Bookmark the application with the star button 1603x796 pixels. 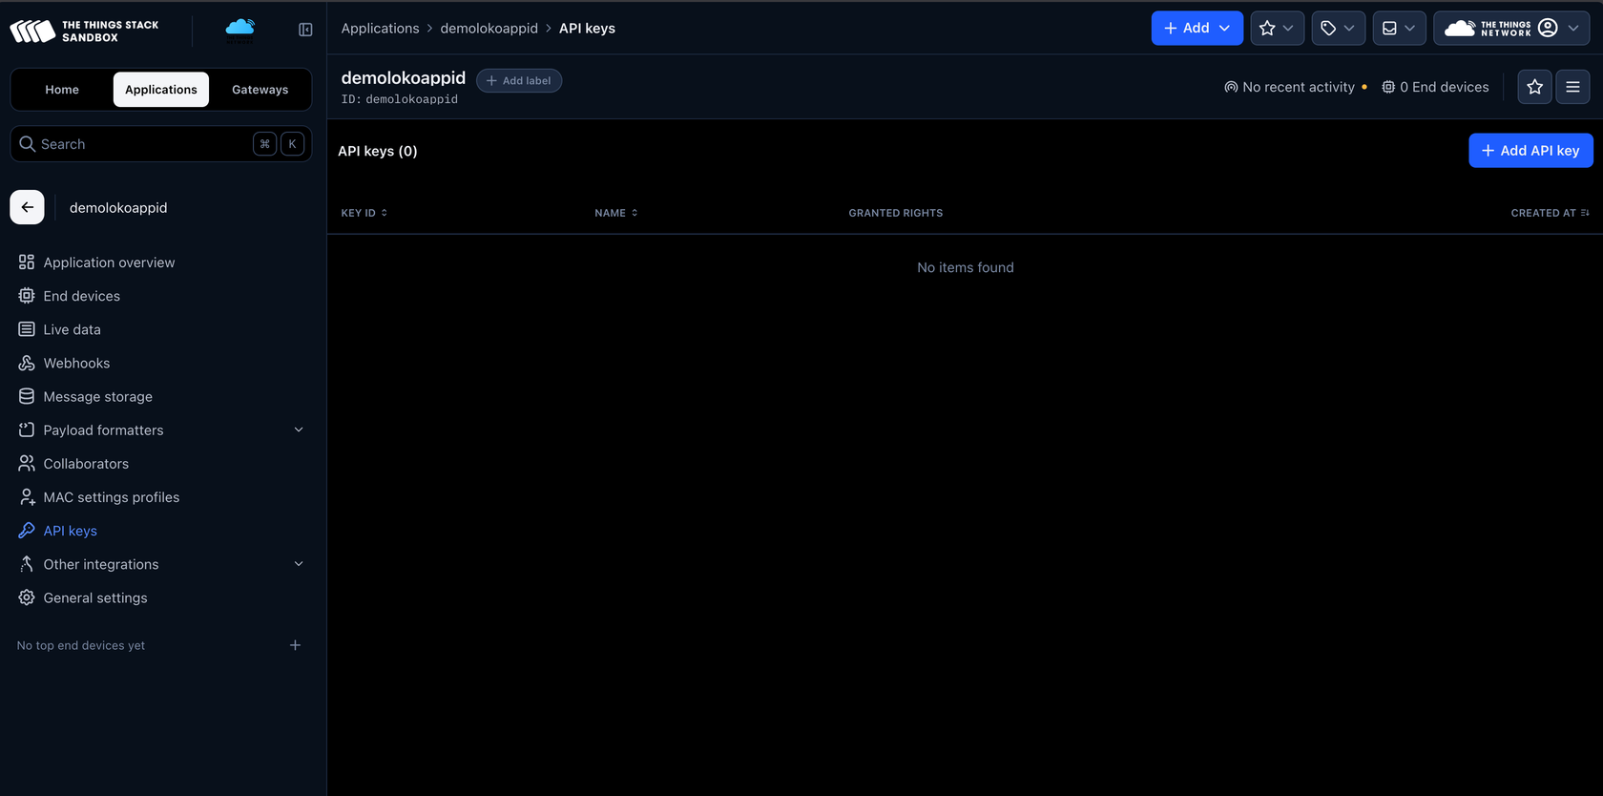tap(1534, 87)
